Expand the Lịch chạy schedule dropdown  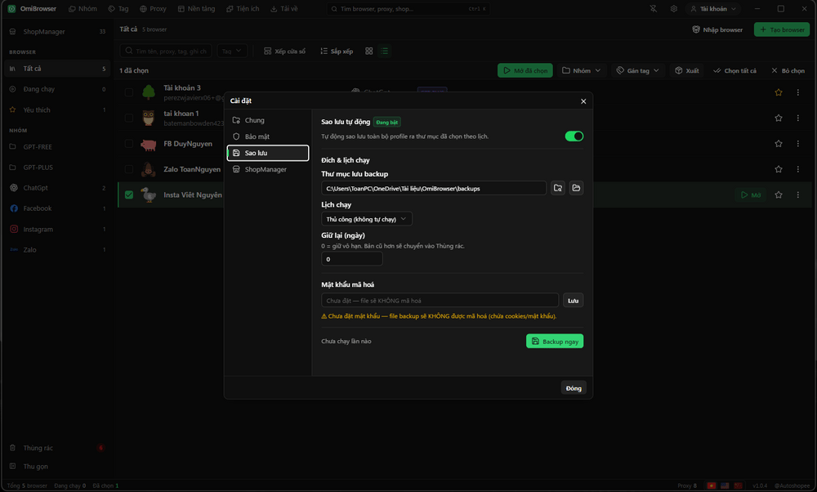click(x=367, y=219)
